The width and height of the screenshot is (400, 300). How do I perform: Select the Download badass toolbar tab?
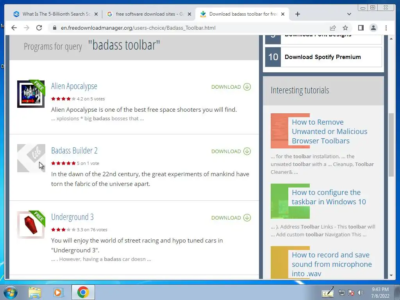pos(242,14)
